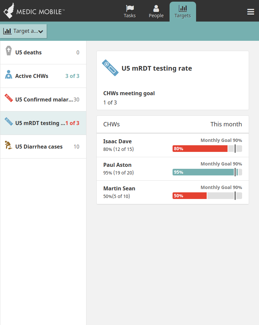259x325 pixels.
Task: Switch to the Targets tab
Action: click(x=182, y=12)
